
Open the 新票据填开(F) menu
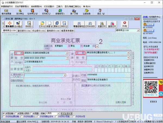tap(7, 7)
